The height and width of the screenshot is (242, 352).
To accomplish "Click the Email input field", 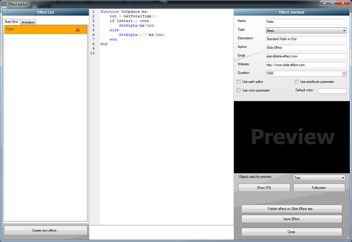I will [x=306, y=56].
